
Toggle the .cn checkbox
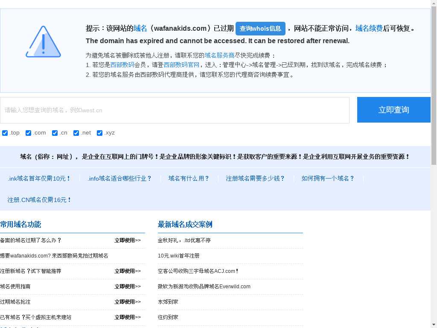point(55,133)
